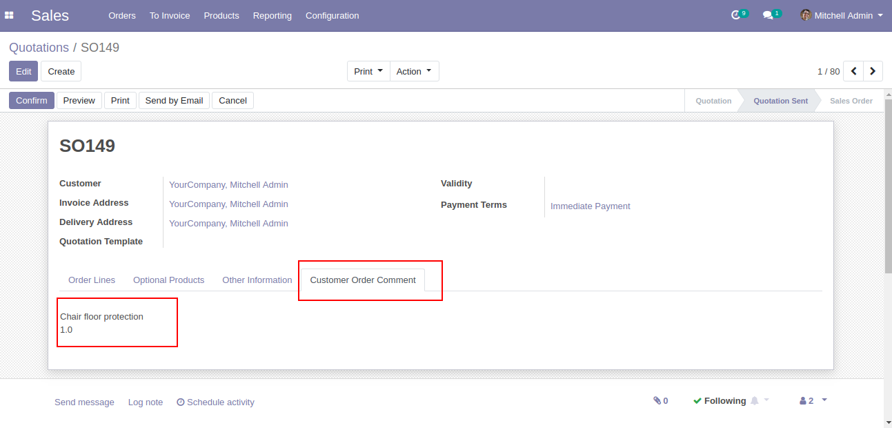
Task: Open the To Invoice menu
Action: [x=170, y=15]
